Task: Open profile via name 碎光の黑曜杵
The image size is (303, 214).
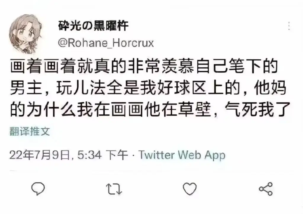Action: 93,26
